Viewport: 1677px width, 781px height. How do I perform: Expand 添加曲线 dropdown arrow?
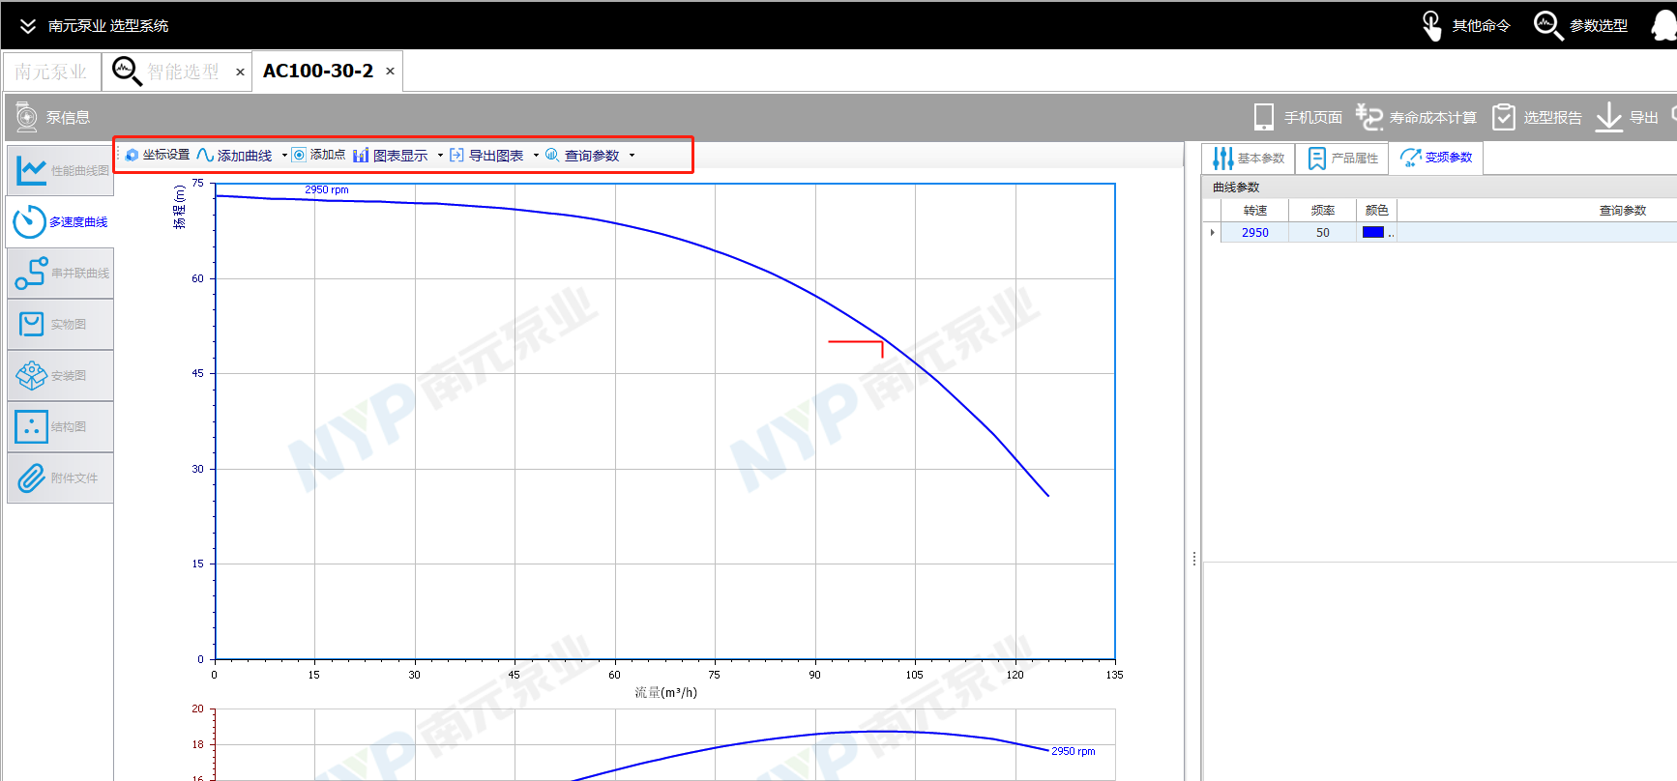pos(284,155)
